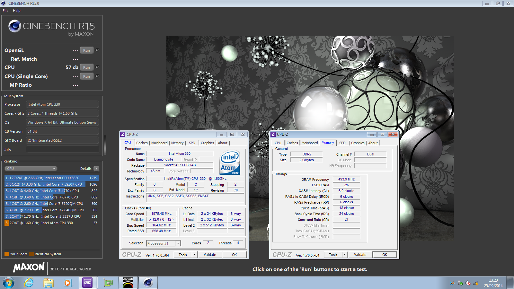
Task: Switch to CPU-Z taskbar icon
Action: [x=87, y=283]
